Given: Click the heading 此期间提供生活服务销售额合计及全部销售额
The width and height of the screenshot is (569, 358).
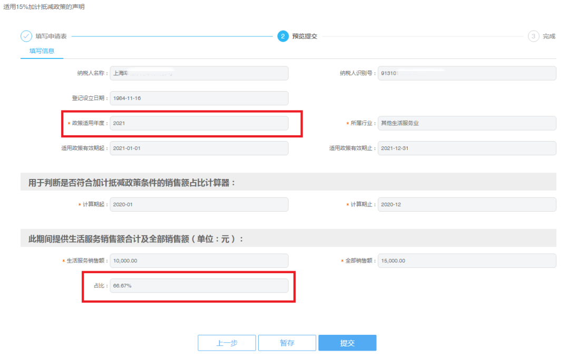Looking at the screenshot, I should [x=136, y=239].
